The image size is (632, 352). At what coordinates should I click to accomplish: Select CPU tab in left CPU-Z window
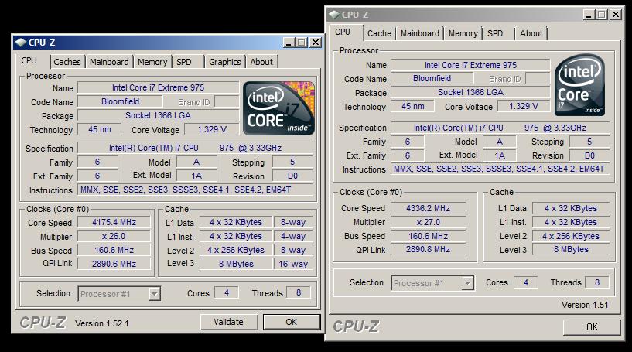(29, 60)
